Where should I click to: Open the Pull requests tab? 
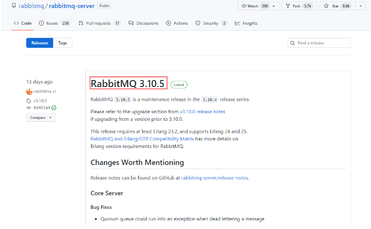point(100,23)
